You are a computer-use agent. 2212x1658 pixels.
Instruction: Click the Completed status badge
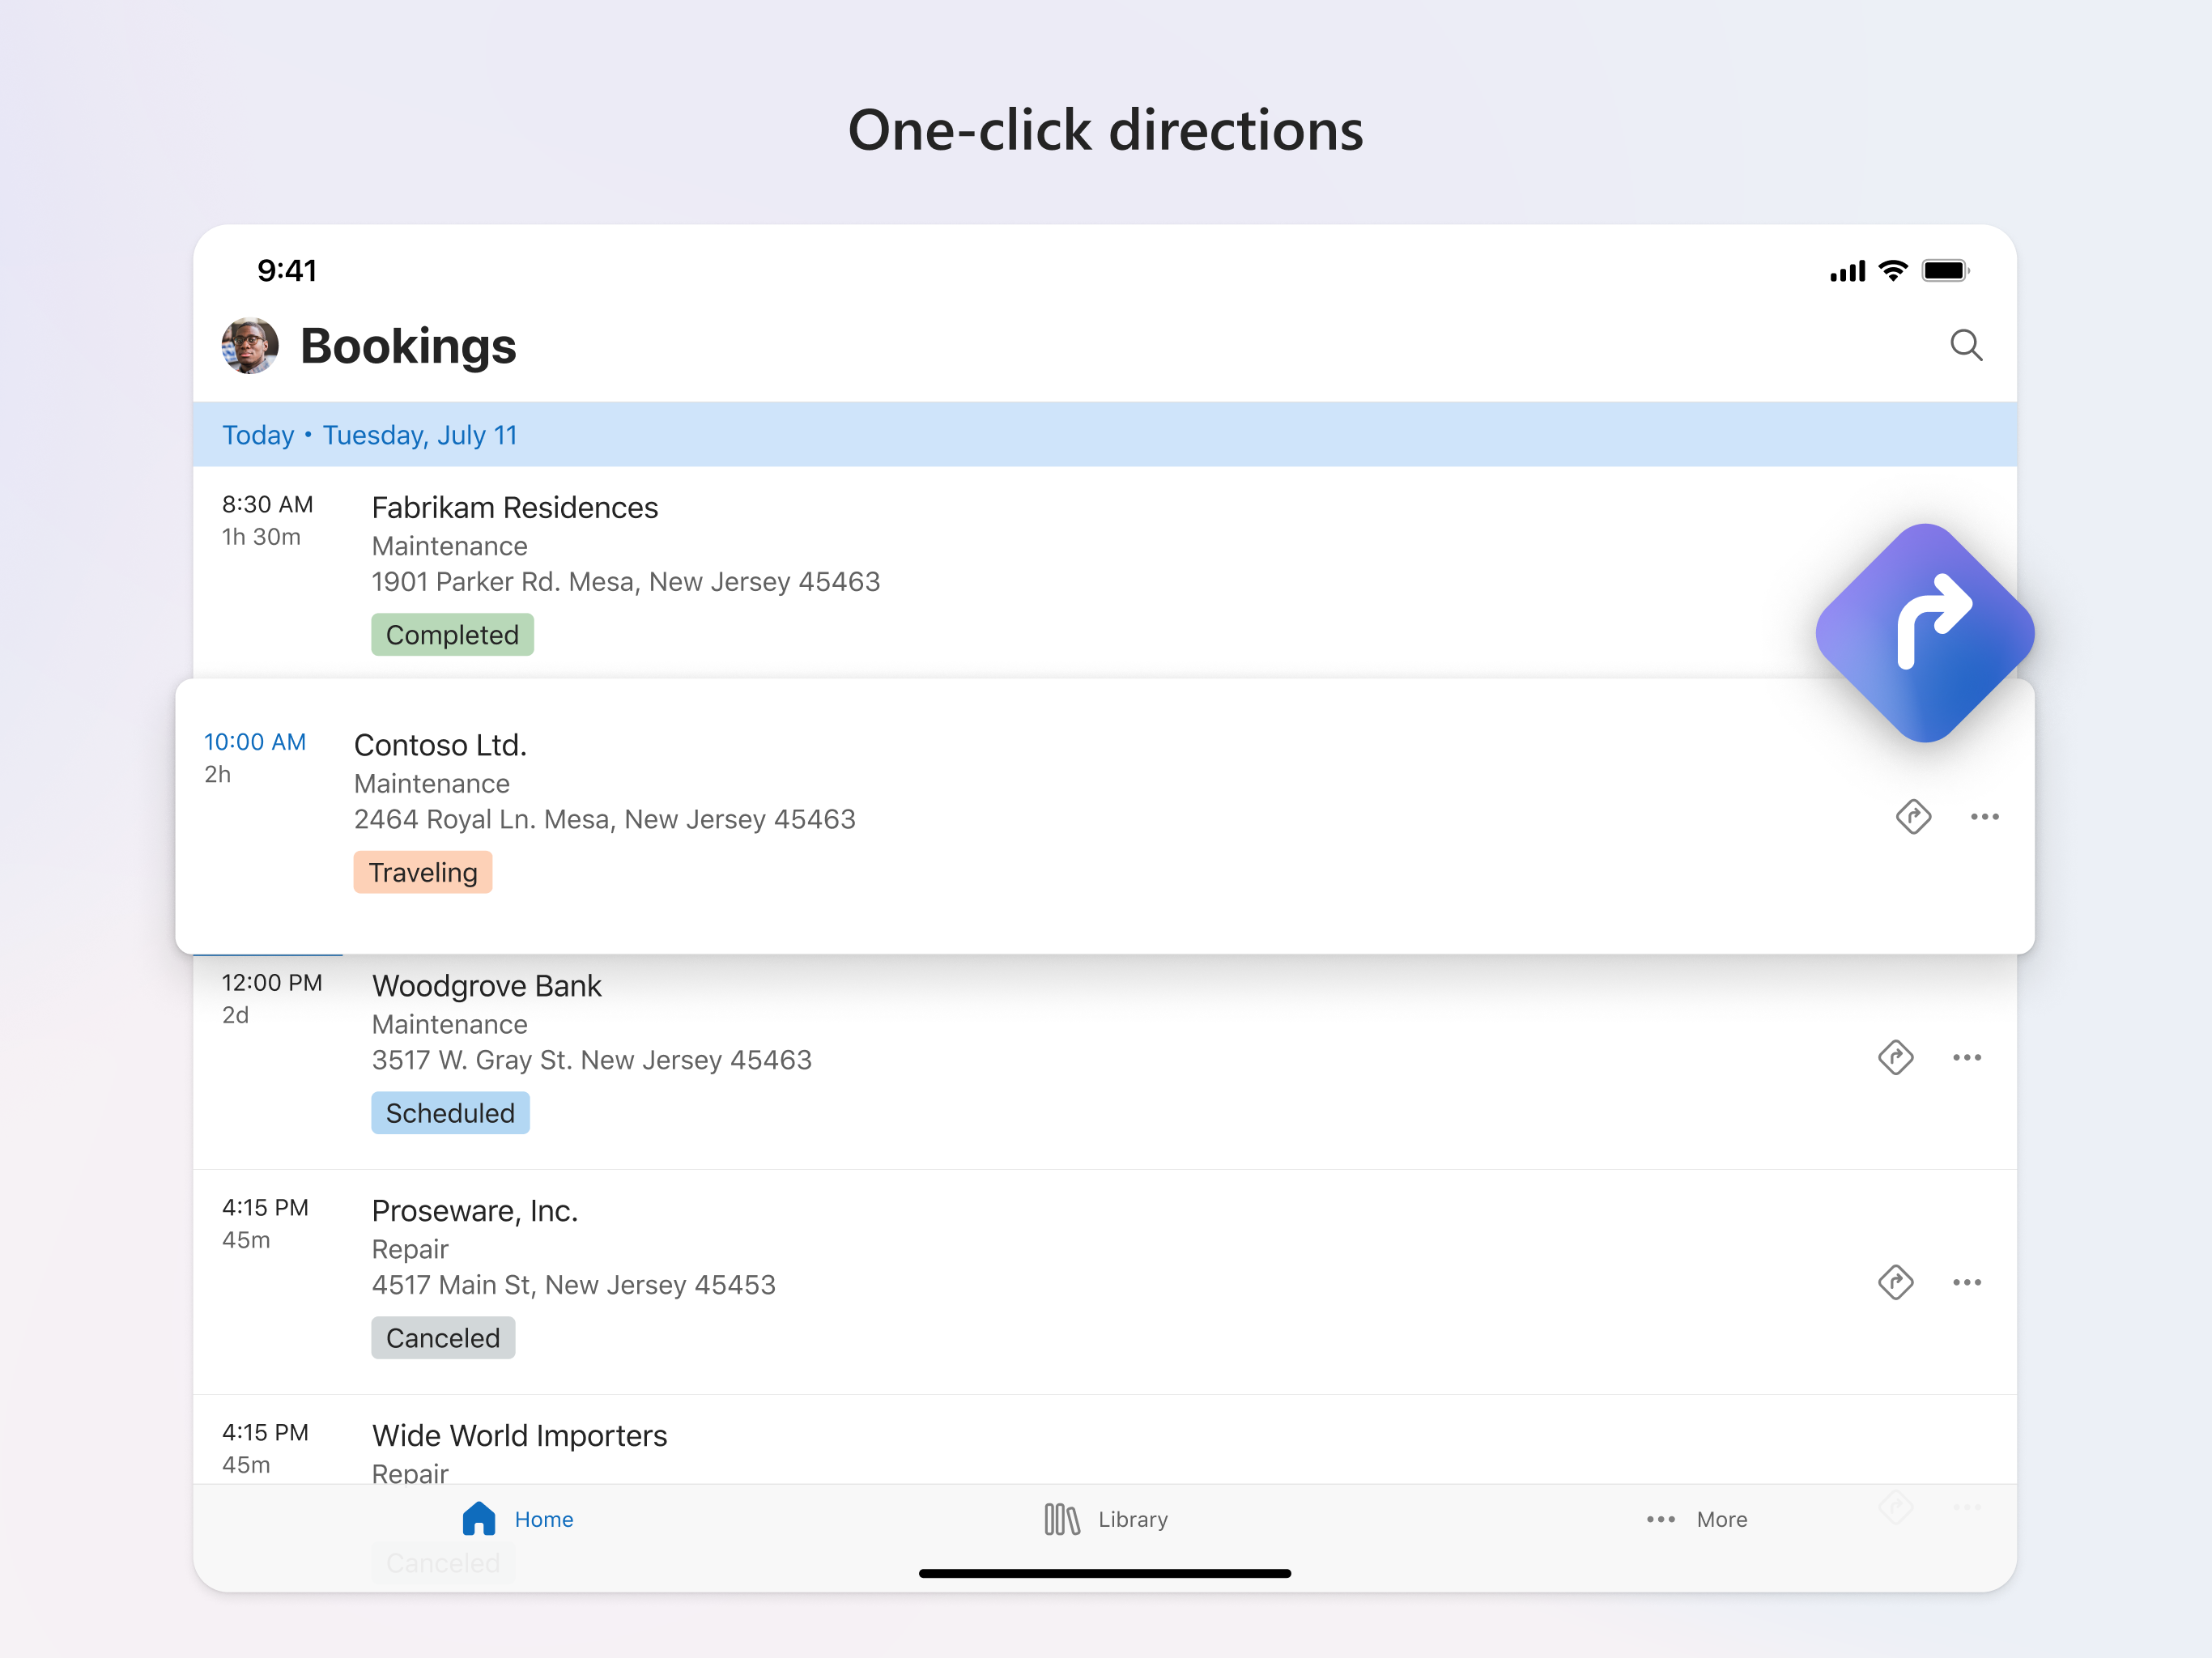point(452,635)
